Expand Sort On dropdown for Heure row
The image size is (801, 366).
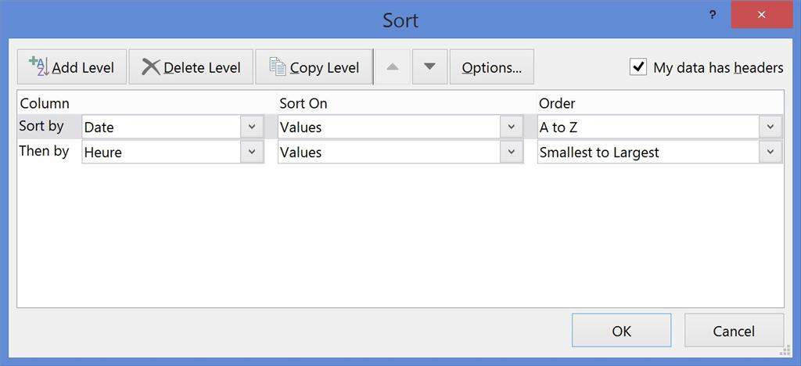point(511,152)
